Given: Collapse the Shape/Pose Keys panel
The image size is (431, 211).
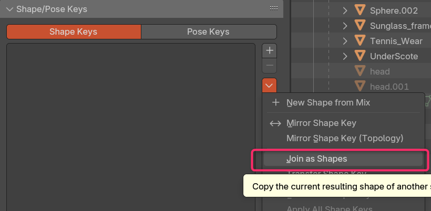Looking at the screenshot, I should coord(10,9).
